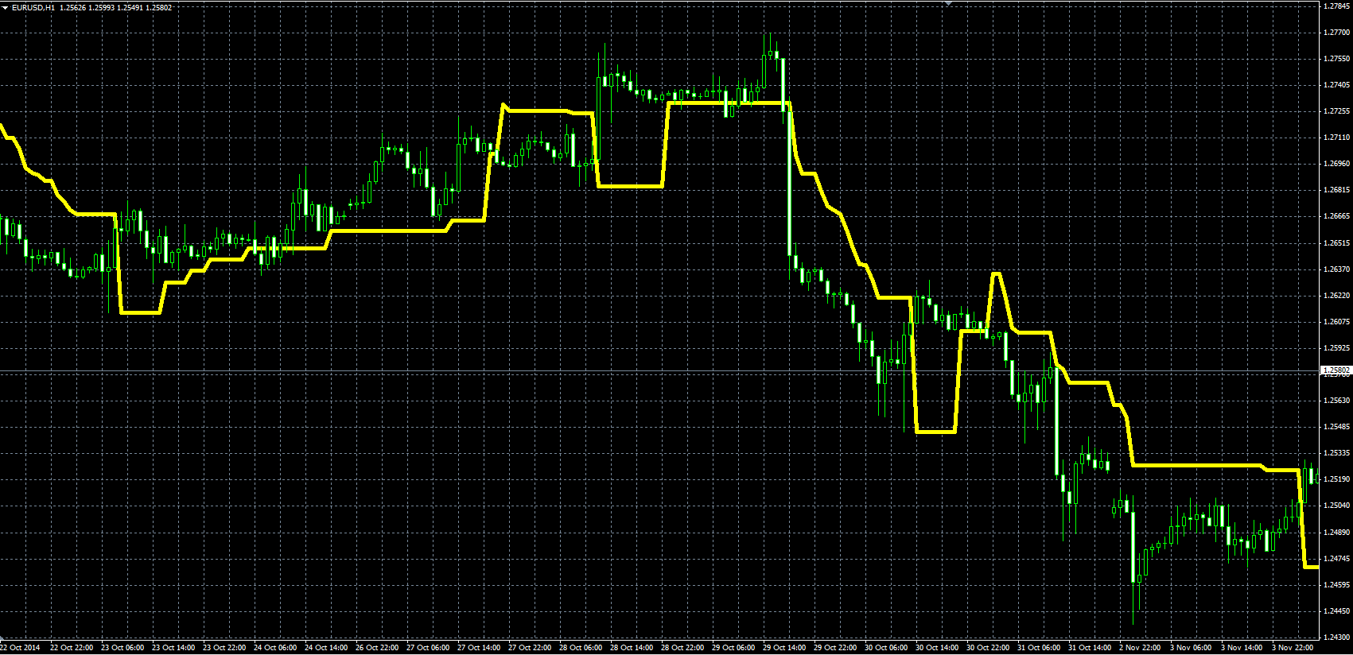Click the 1.25335 price axis label
1353x655 pixels.
[x=1337, y=453]
